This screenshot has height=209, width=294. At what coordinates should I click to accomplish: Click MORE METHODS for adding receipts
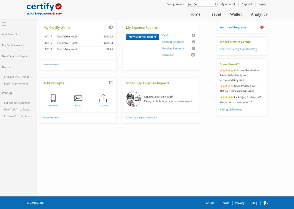(x=52, y=118)
